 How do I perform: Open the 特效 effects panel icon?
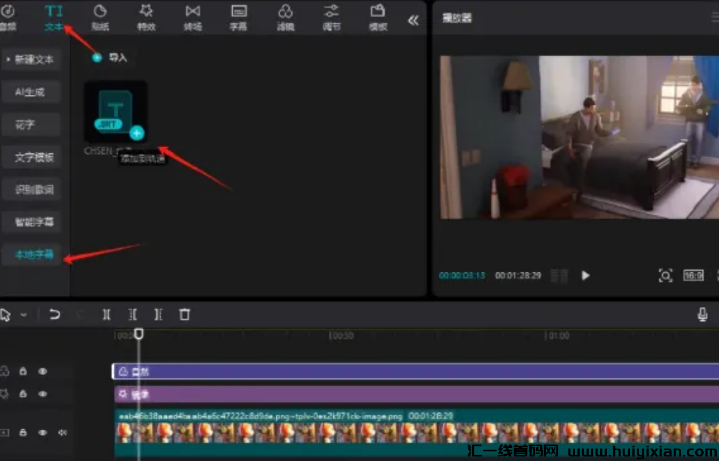(146, 17)
